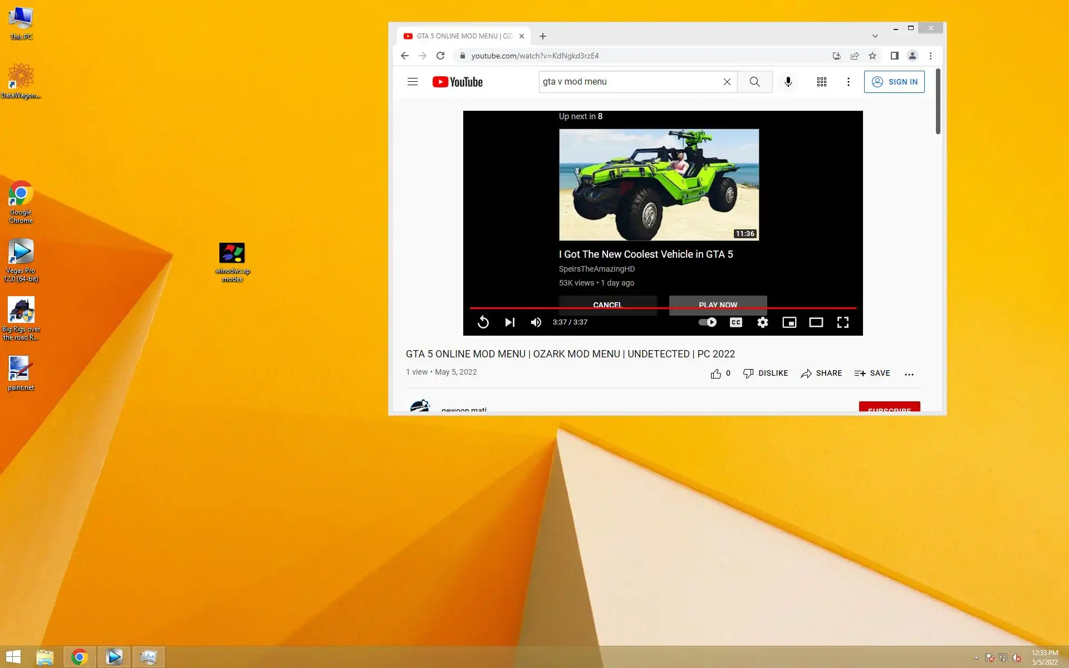The image size is (1069, 668).
Task: Open the YouTube apps grid
Action: click(821, 82)
